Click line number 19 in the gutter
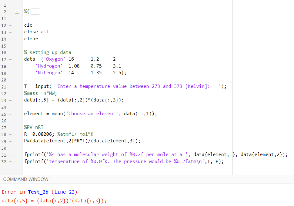 [x=4, y=73]
